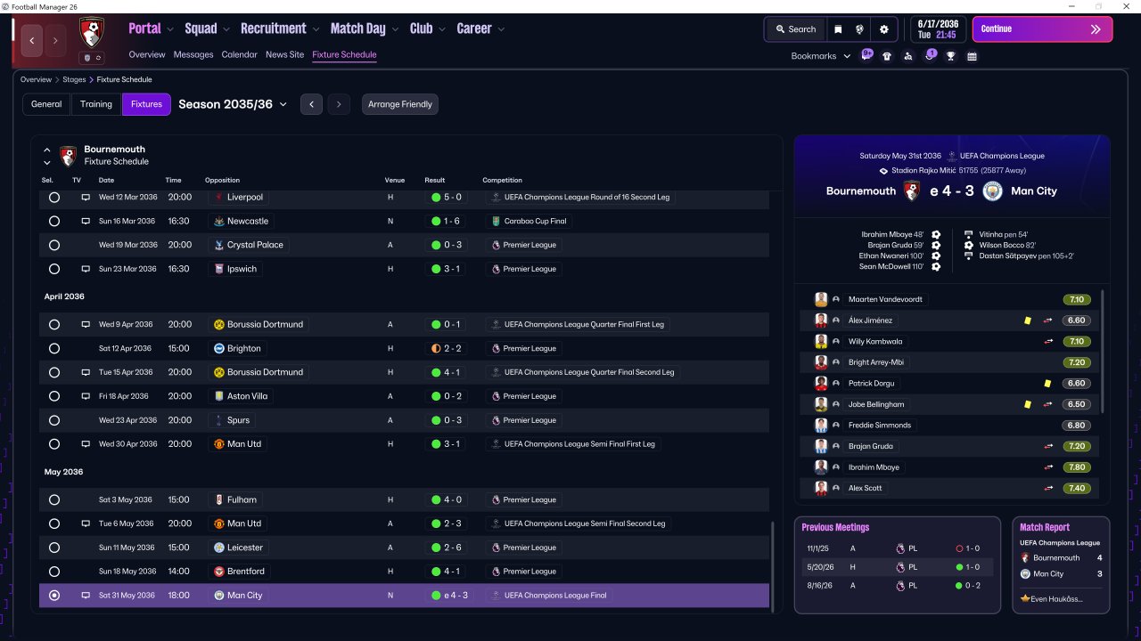Viewport: 1141px width, 641px height.
Task: Select the Brentford fixture radio button
Action: [x=54, y=572]
